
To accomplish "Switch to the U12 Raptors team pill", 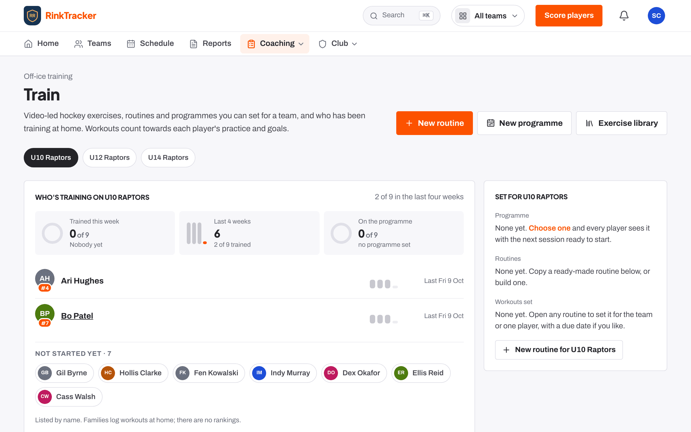I will coord(109,157).
